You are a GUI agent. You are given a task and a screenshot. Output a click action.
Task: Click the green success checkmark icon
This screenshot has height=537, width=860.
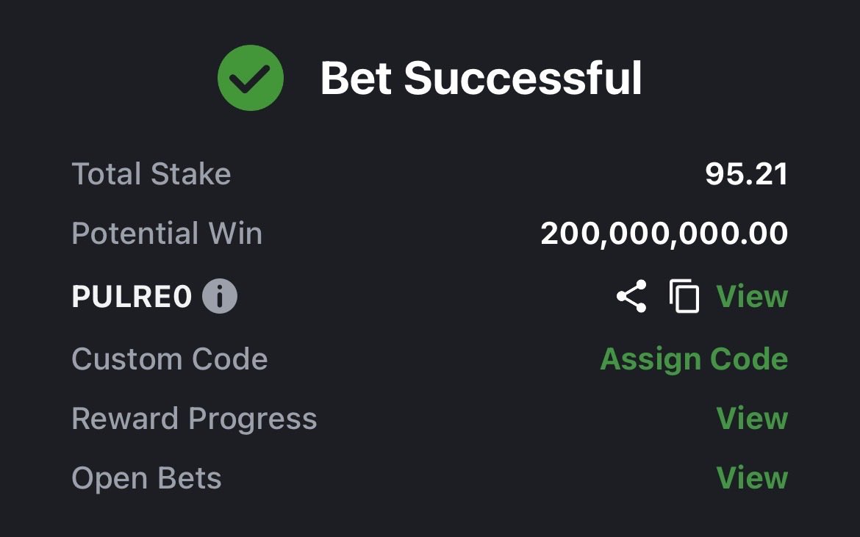pyautogui.click(x=251, y=78)
